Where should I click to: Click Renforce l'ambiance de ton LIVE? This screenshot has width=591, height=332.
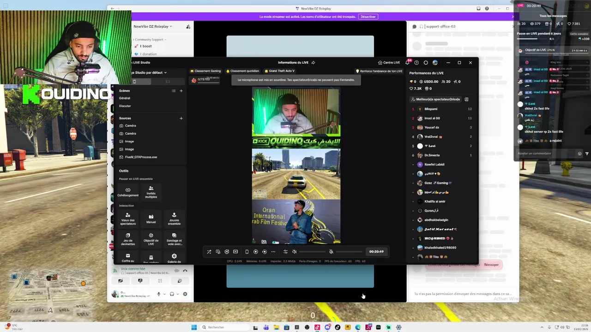click(x=379, y=71)
